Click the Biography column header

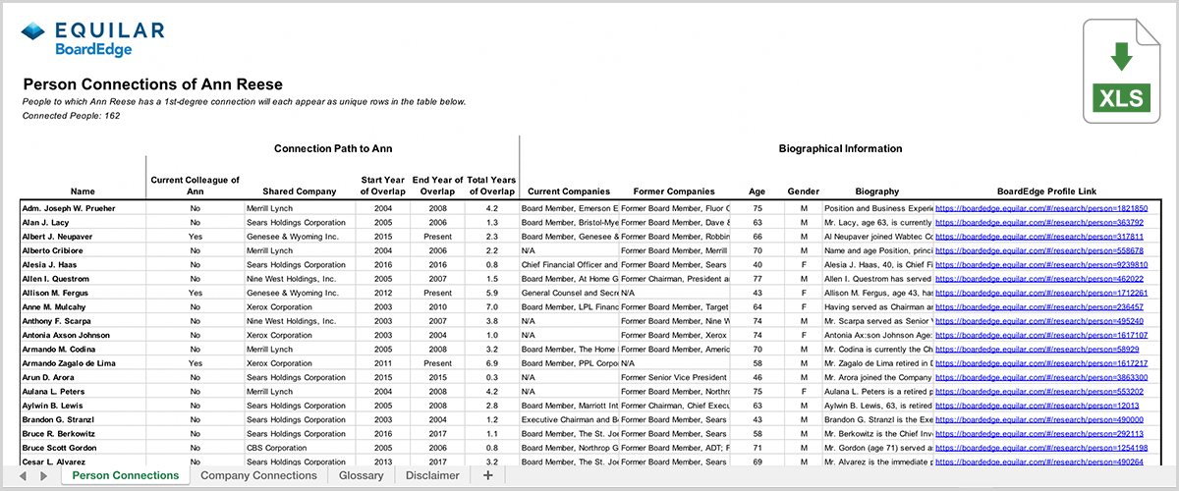[876, 191]
